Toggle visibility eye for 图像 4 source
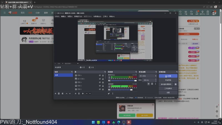 pyautogui.click(x=100, y=82)
